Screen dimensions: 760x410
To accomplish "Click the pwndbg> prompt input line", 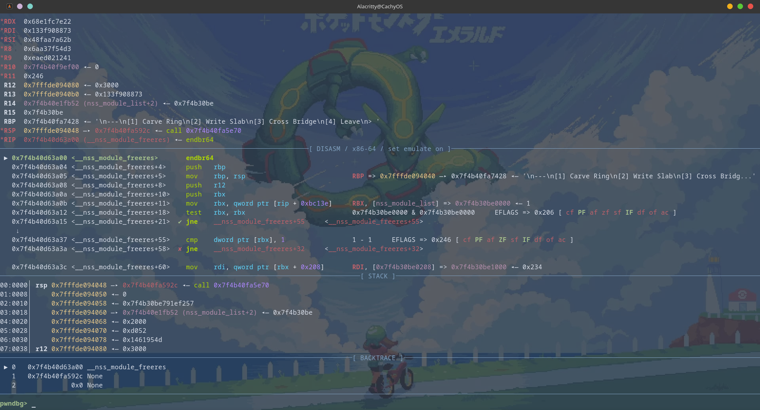I will pyautogui.click(x=380, y=404).
